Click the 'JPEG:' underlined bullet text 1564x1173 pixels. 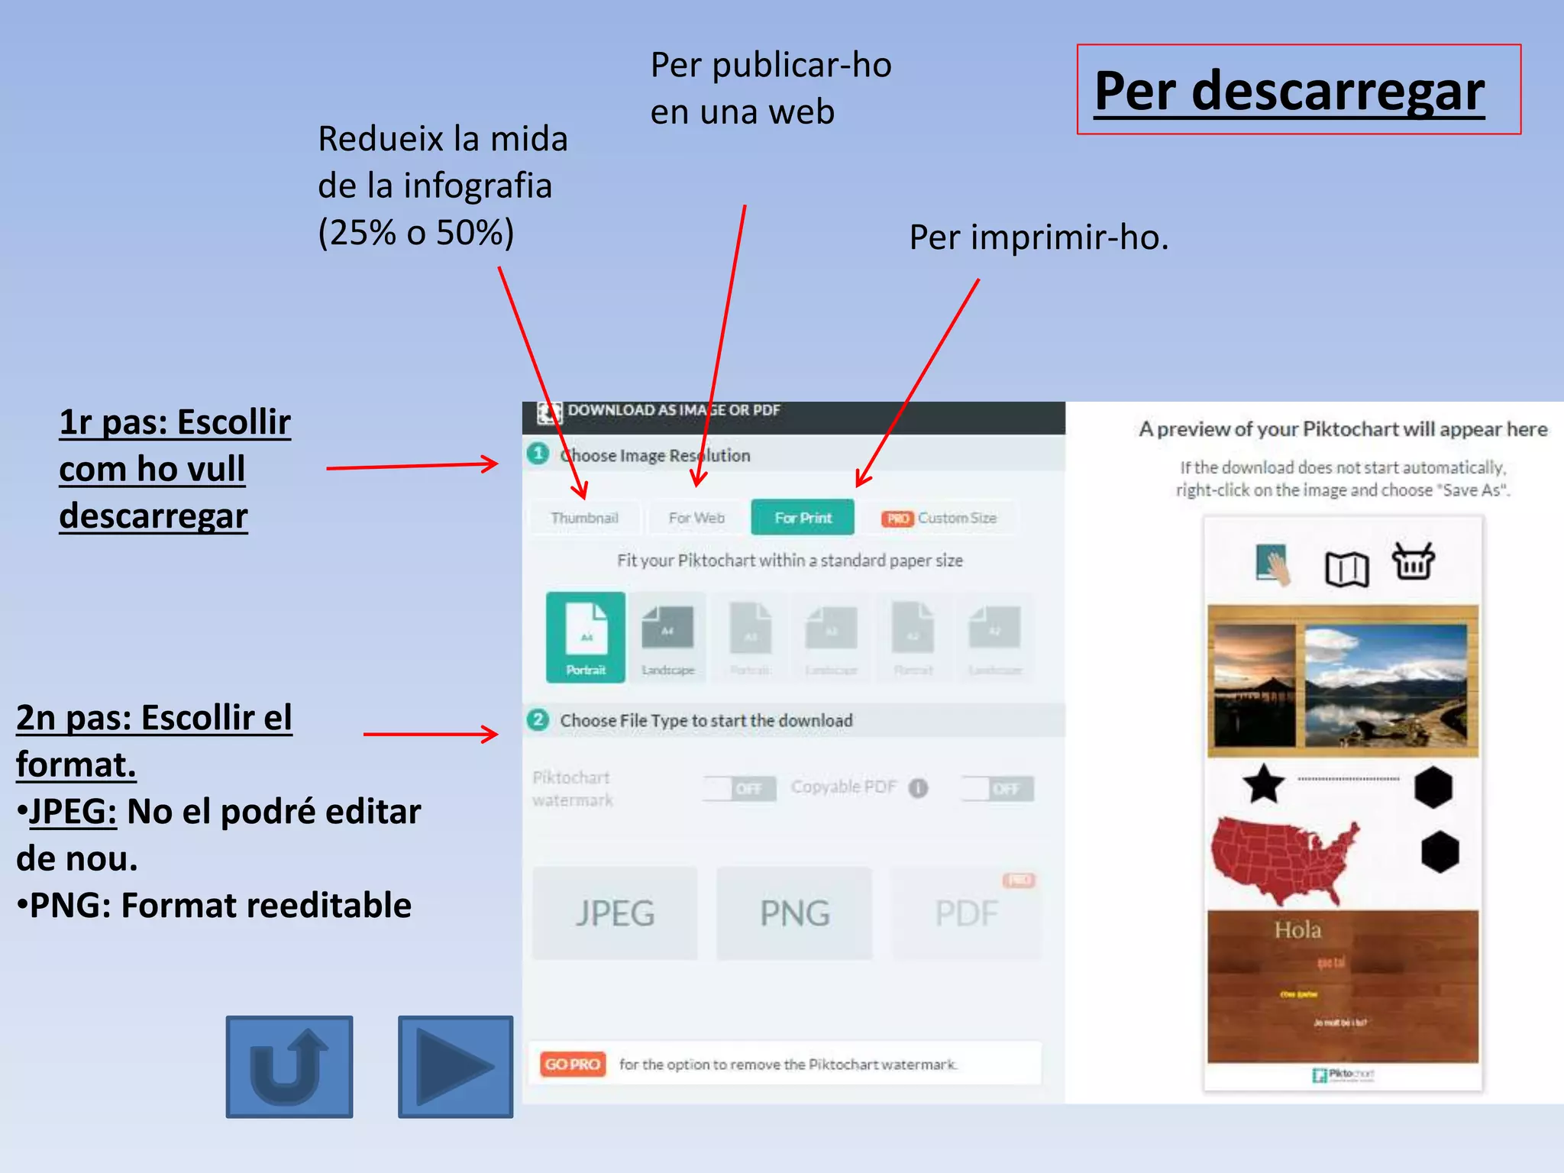click(x=73, y=812)
